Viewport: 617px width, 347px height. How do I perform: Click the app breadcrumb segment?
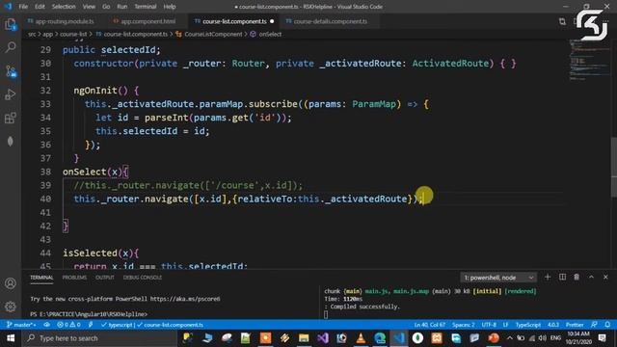click(47, 35)
